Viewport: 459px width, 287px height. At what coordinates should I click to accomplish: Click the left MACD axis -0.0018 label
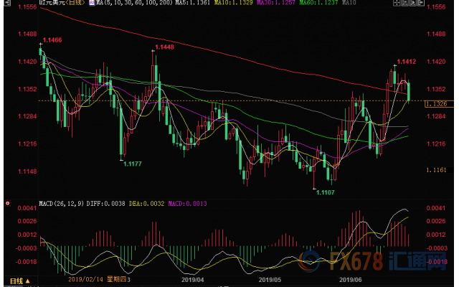[x=26, y=262]
